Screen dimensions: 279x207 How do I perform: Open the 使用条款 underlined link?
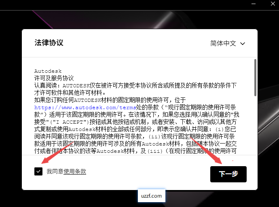pyautogui.click(x=75, y=171)
